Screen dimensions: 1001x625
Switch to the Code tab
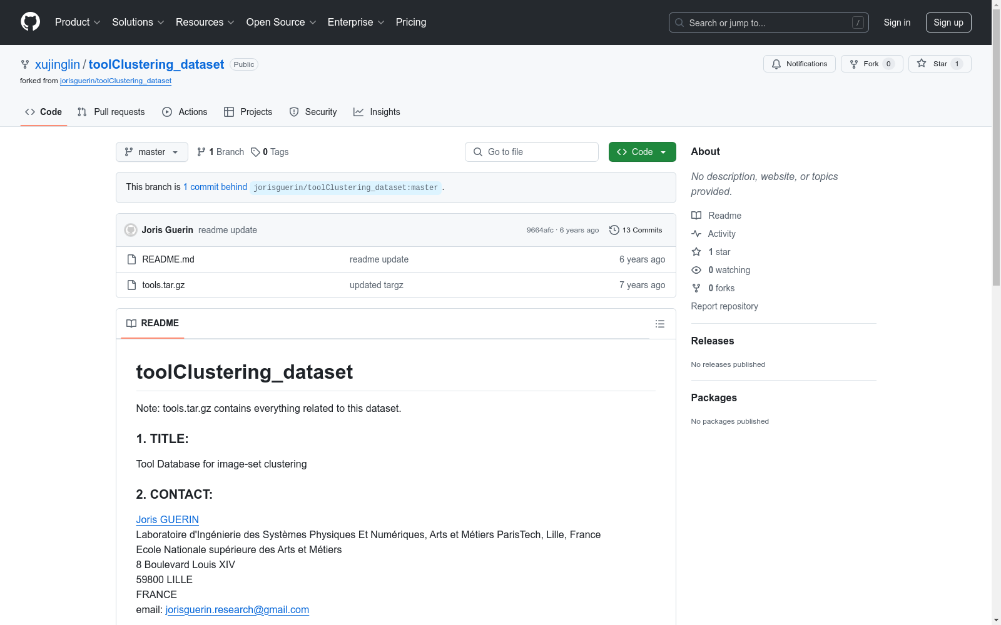click(44, 112)
